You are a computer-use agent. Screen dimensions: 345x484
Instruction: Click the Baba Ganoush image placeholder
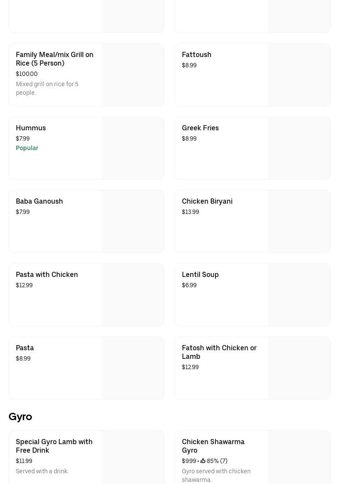tap(133, 222)
